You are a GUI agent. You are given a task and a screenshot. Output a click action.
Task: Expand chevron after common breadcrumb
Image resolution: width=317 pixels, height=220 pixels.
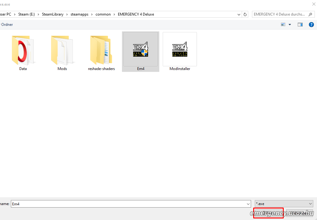[114, 14]
